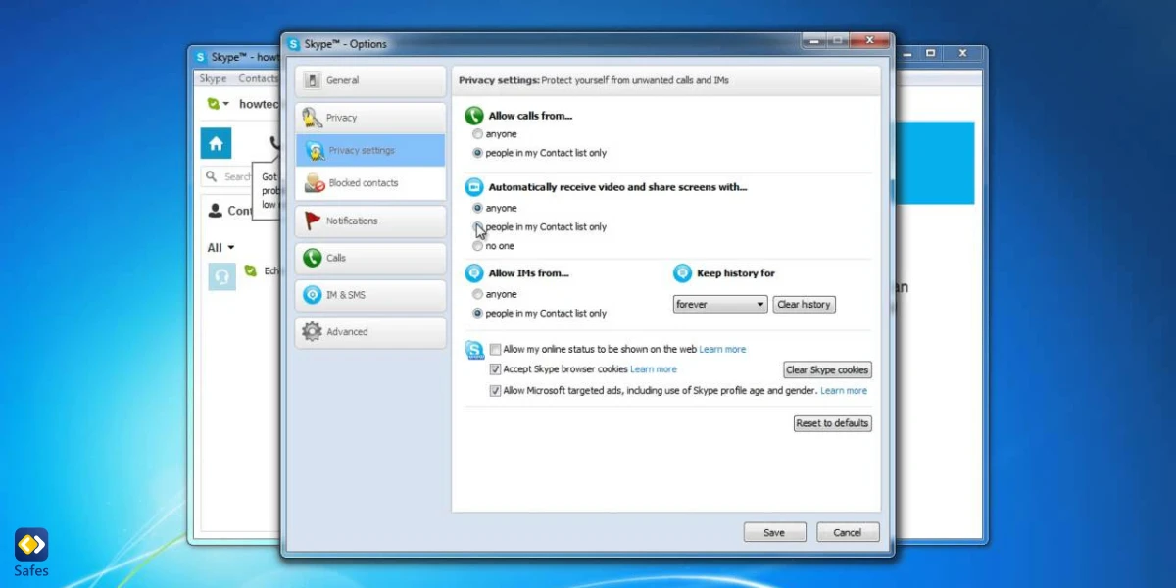Click the Clear history button
The image size is (1176, 588).
click(x=804, y=305)
